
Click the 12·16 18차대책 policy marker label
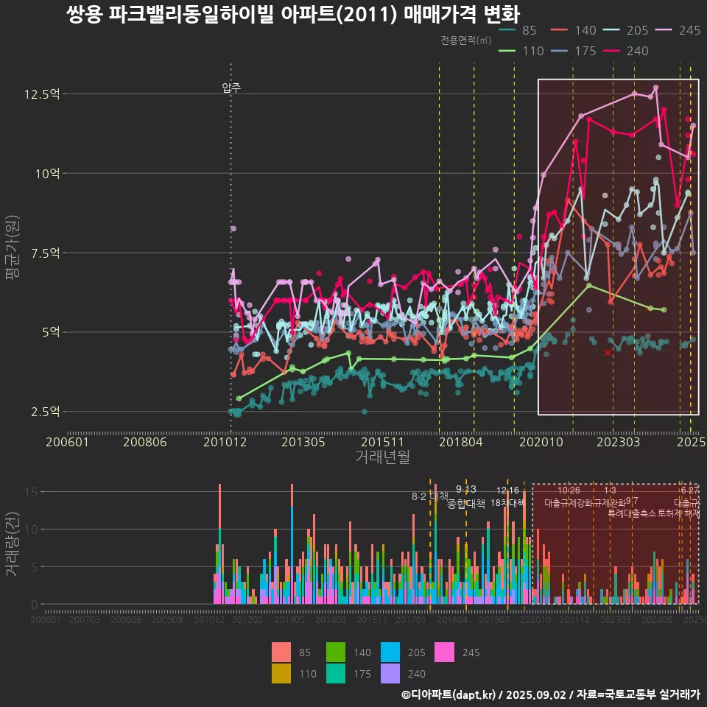coord(507,496)
